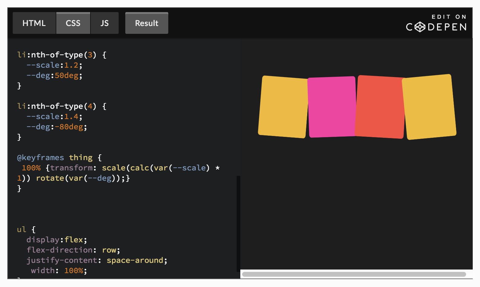
Task: Click the '--scale:1.2;' declaration
Action: coord(54,65)
